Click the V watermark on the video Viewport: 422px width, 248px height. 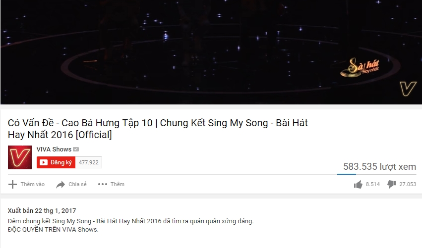coord(408,89)
